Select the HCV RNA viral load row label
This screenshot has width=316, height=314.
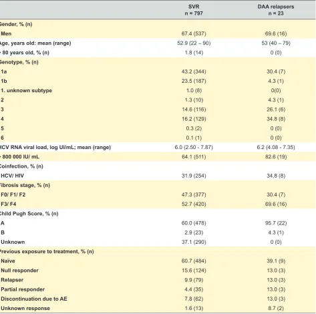55,148
